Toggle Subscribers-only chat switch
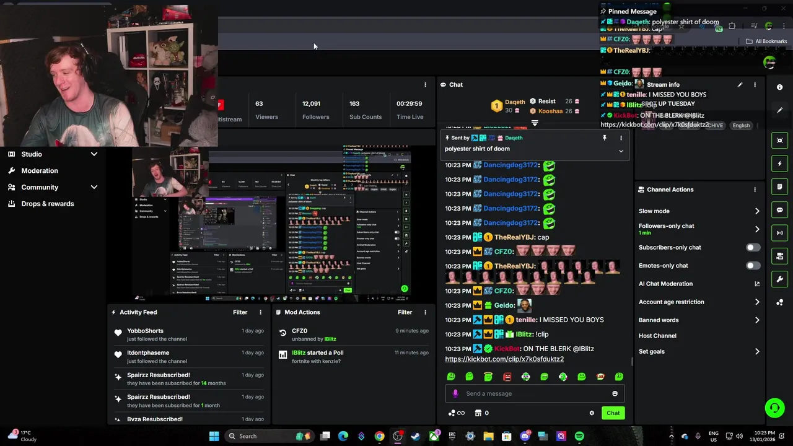This screenshot has height=446, width=793. click(x=753, y=247)
